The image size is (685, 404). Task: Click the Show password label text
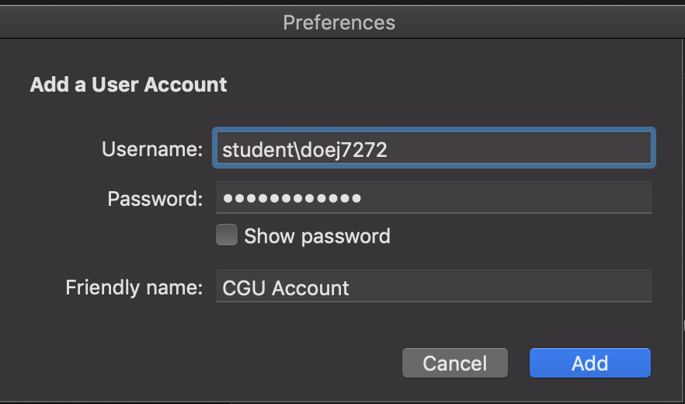pyautogui.click(x=317, y=236)
